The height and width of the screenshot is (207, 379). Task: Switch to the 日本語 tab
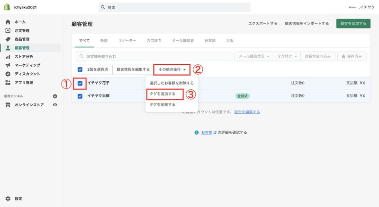[x=210, y=41]
